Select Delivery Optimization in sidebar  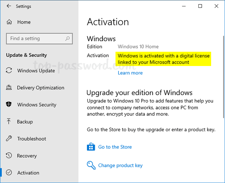[x=40, y=88]
